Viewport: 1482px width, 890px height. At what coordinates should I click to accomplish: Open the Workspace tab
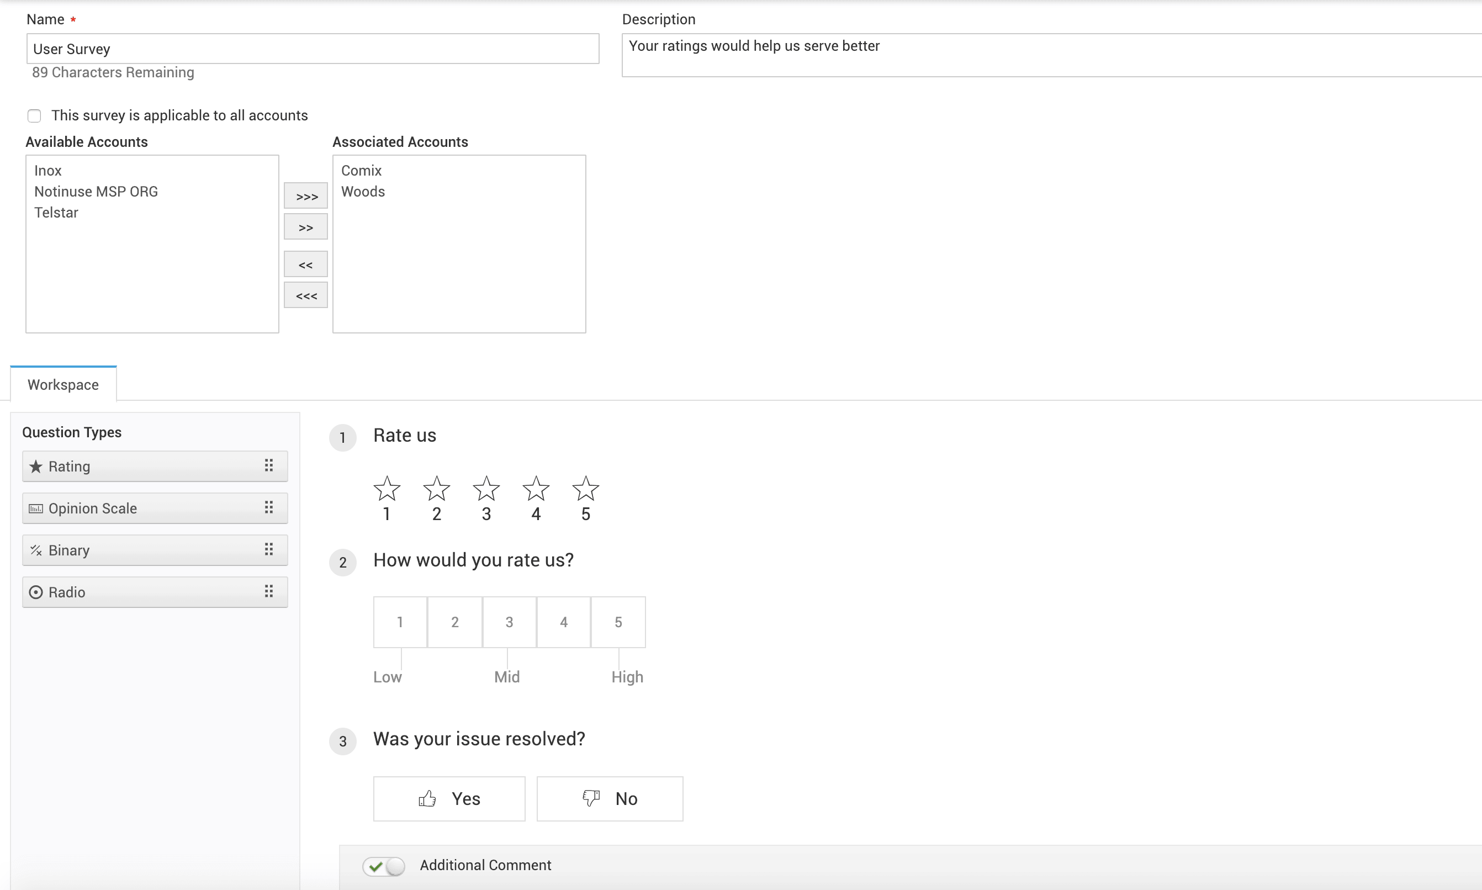coord(63,384)
